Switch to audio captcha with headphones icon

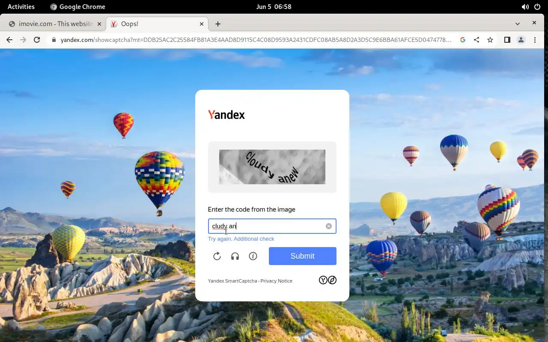tap(235, 256)
